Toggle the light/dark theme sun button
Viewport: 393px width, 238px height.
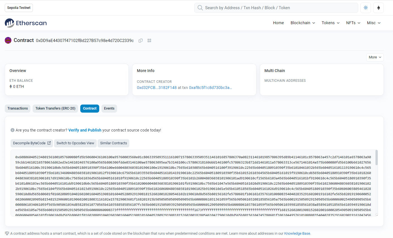click(x=366, y=8)
